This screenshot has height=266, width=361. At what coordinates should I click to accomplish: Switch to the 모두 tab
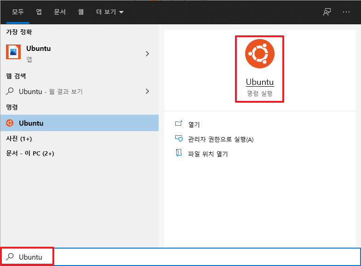tap(18, 12)
